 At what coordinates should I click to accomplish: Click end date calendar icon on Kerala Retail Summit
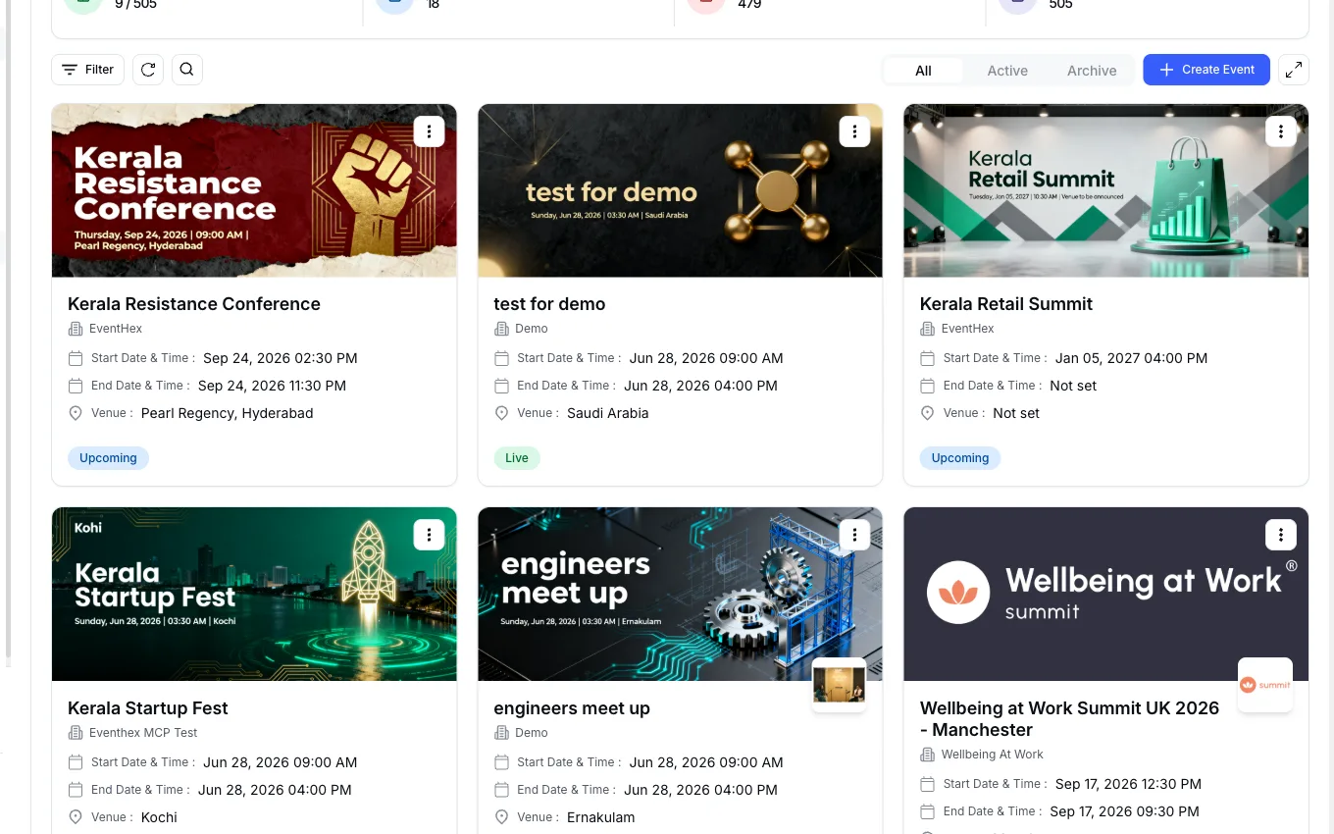click(927, 386)
